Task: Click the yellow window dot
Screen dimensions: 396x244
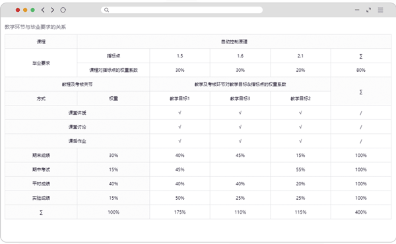Action: tap(25, 10)
